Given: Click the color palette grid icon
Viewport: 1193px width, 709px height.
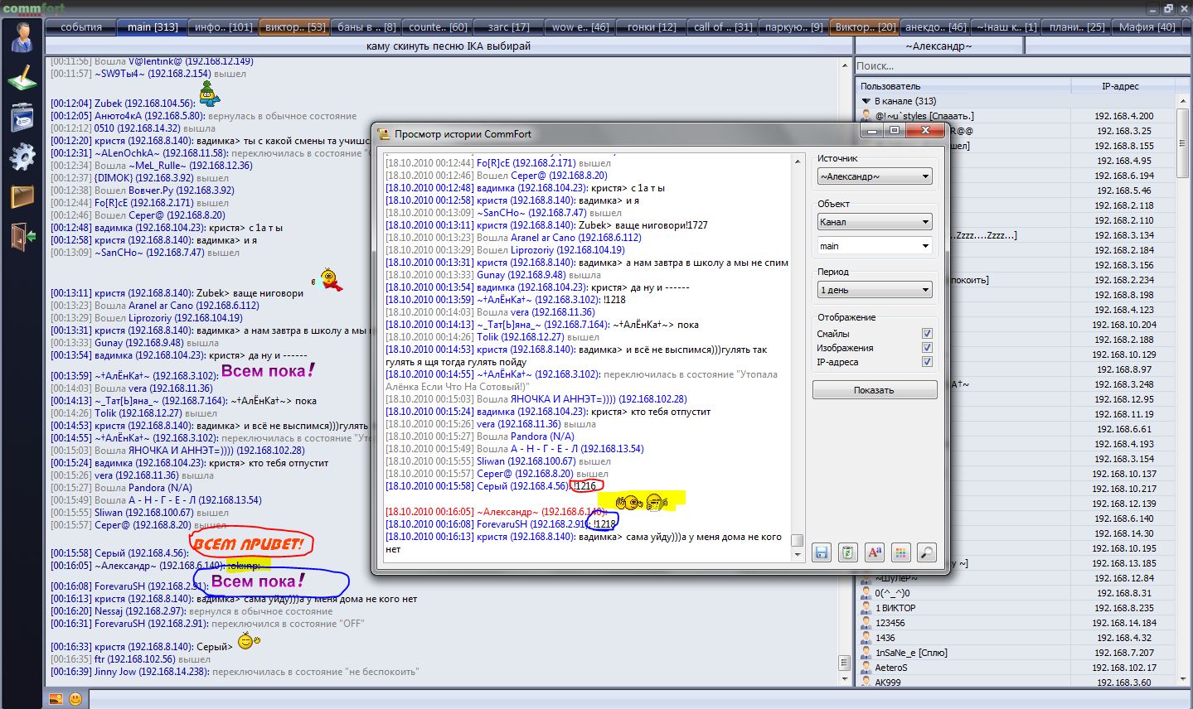Looking at the screenshot, I should point(900,552).
